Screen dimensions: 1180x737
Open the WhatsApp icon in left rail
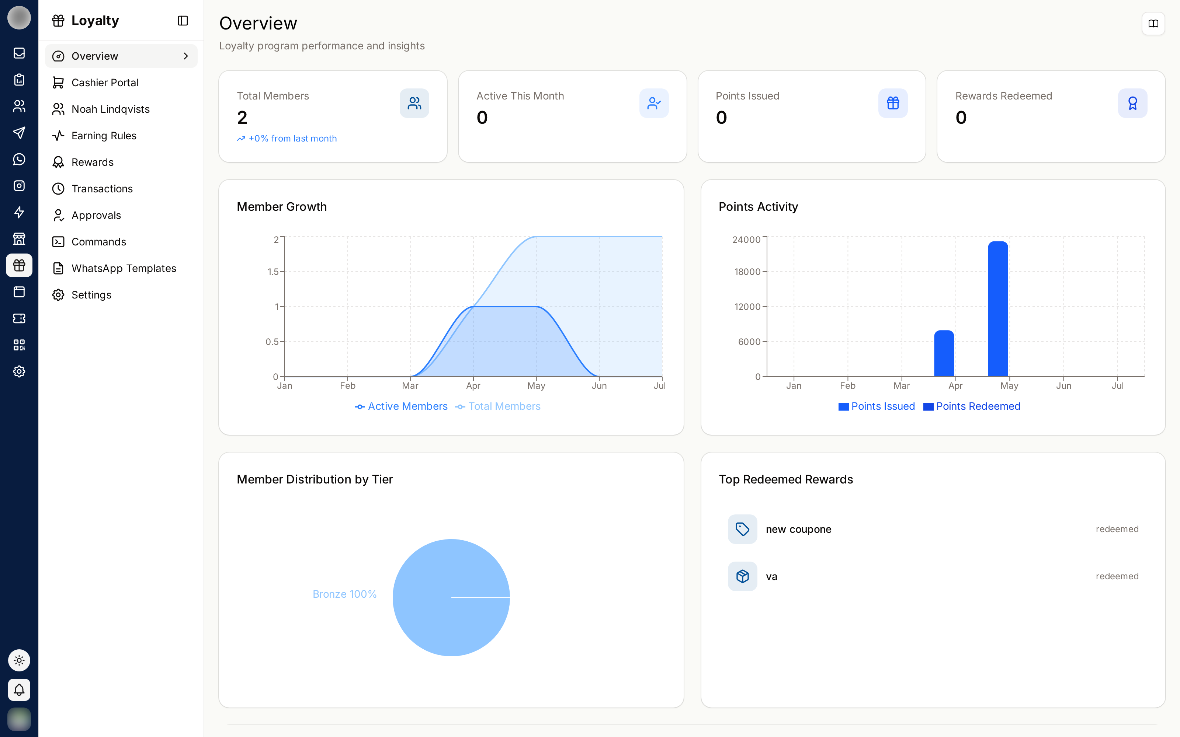point(19,160)
